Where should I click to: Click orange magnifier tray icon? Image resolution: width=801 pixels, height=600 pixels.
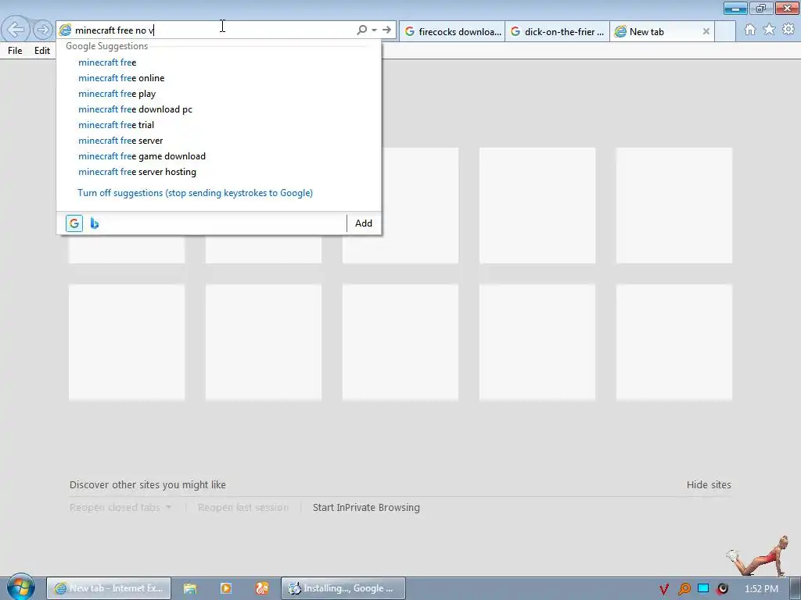tap(684, 589)
